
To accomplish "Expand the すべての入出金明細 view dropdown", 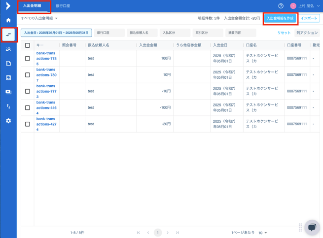I will tap(39, 18).
